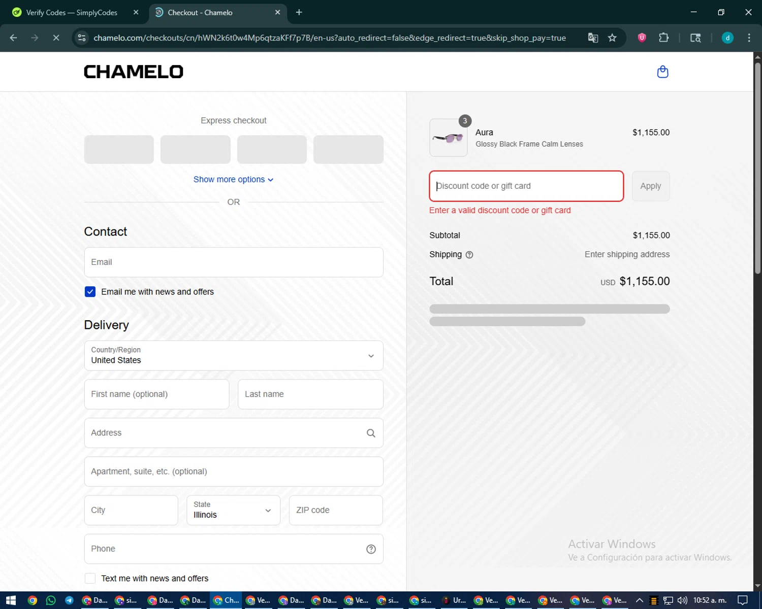Open the uBlock shield extension icon
Screen dimensions: 762x609
(642, 38)
